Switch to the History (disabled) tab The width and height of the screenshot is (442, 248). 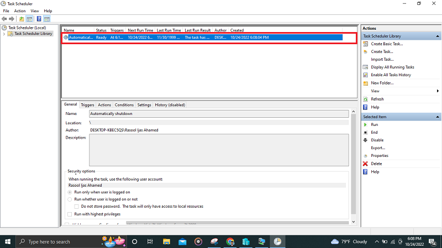[x=170, y=105]
